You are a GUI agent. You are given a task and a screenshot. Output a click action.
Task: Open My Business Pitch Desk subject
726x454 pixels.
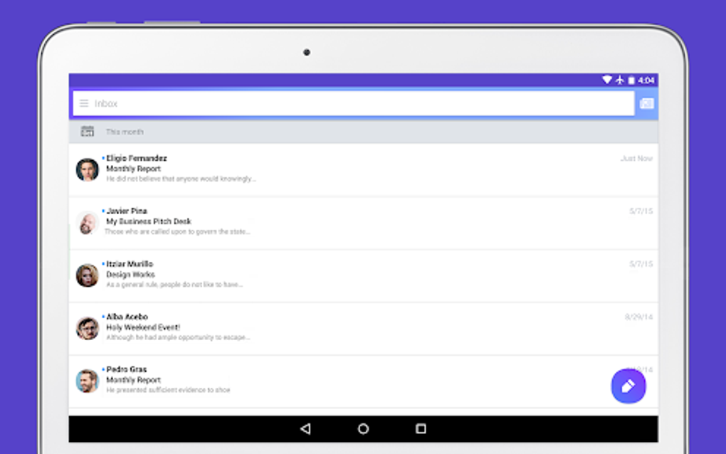tap(148, 221)
